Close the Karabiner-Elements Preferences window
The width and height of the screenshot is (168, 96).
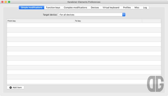pos(2,2)
